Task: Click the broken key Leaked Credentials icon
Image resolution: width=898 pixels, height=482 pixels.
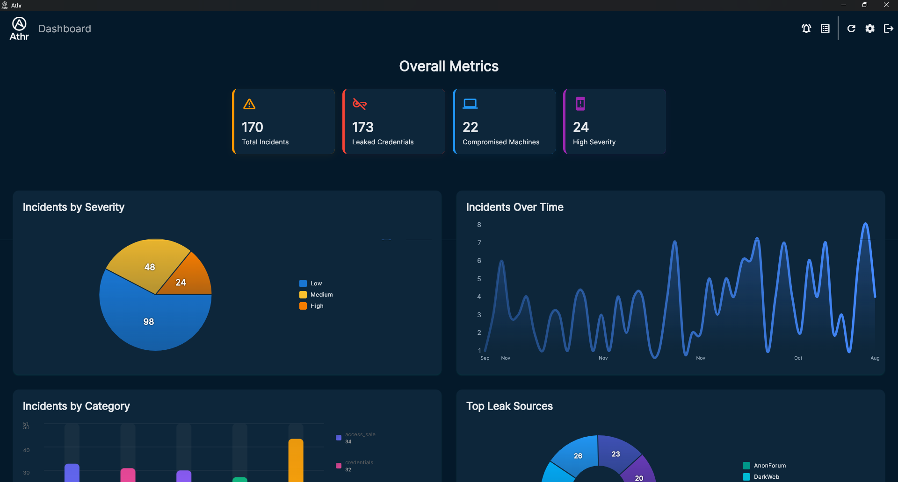Action: click(360, 104)
